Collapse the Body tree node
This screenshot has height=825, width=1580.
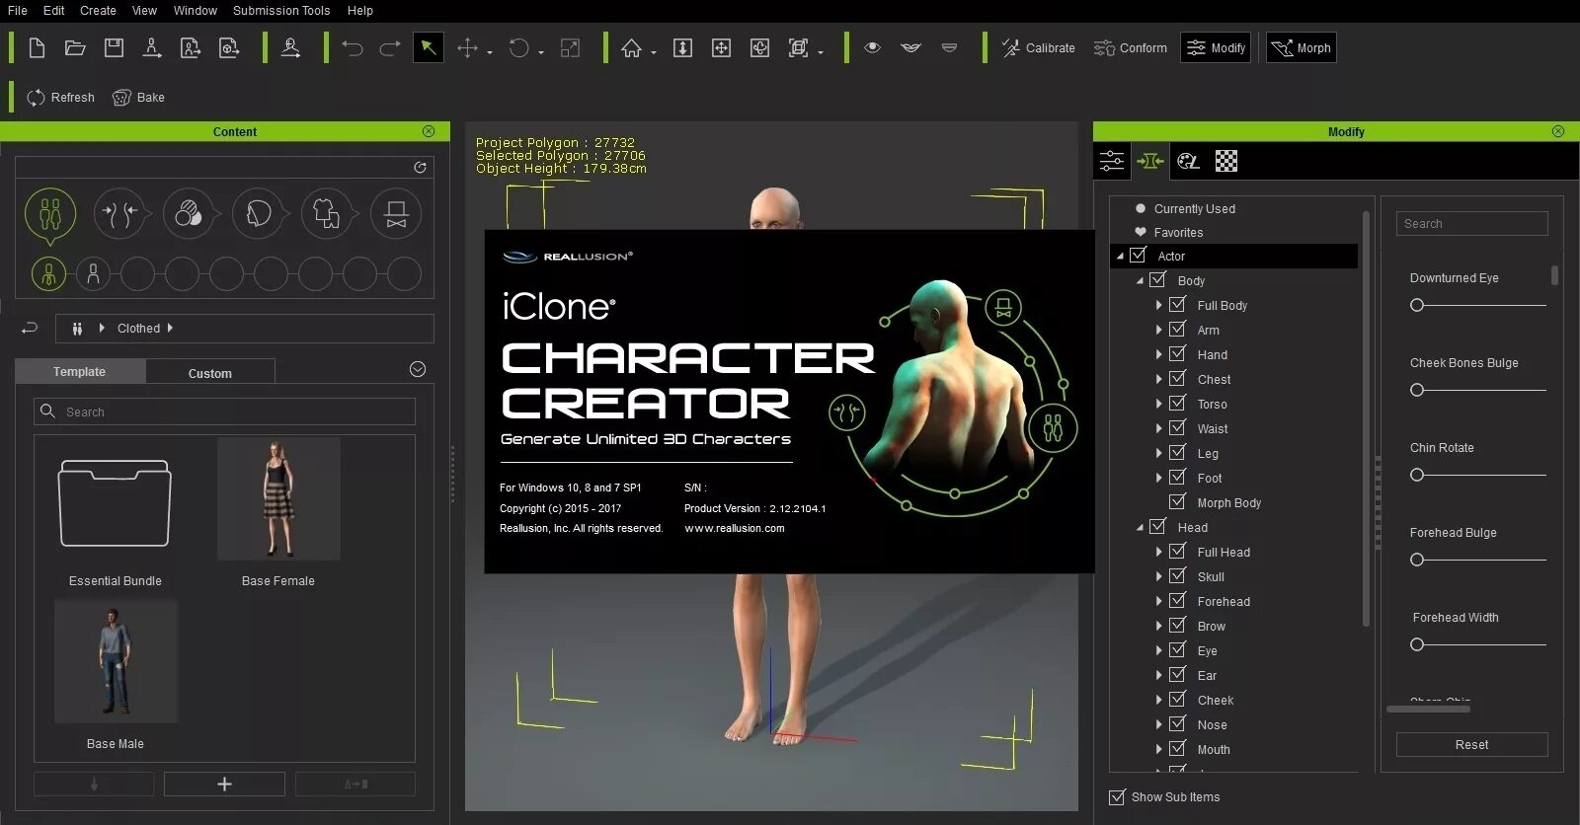[x=1140, y=281]
